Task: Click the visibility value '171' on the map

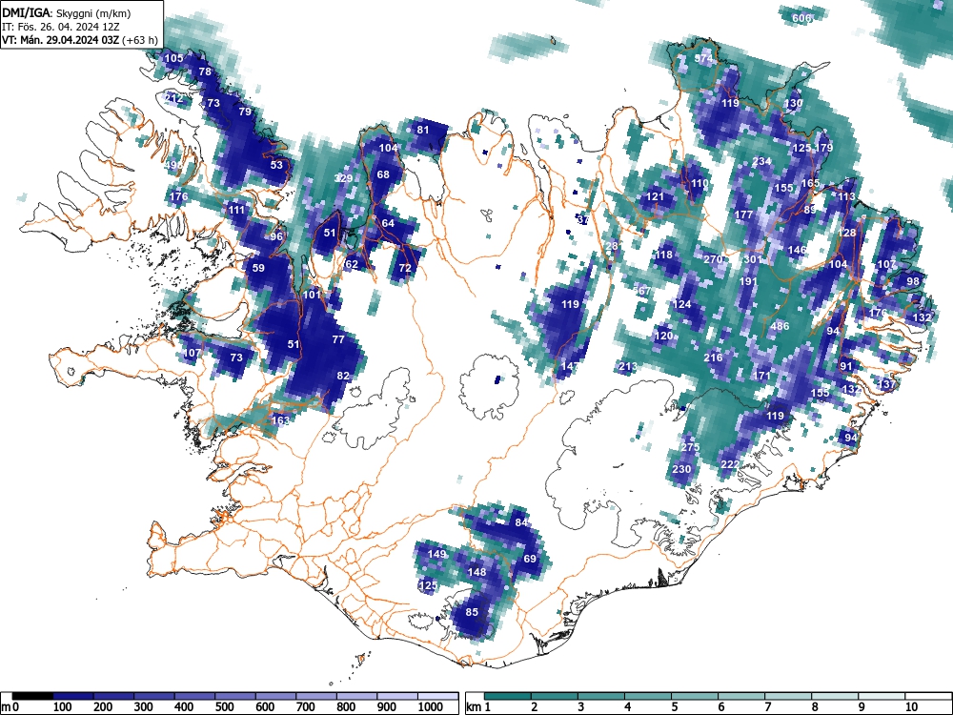Action: pos(761,376)
